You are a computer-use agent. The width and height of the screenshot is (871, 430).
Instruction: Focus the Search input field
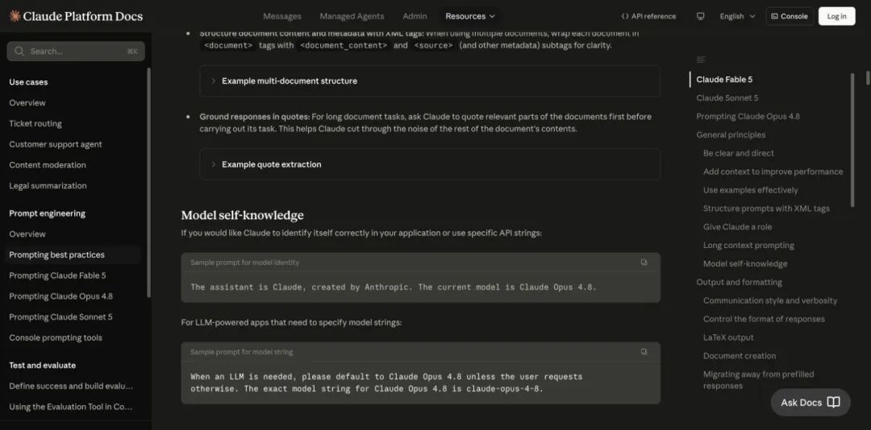(76, 51)
